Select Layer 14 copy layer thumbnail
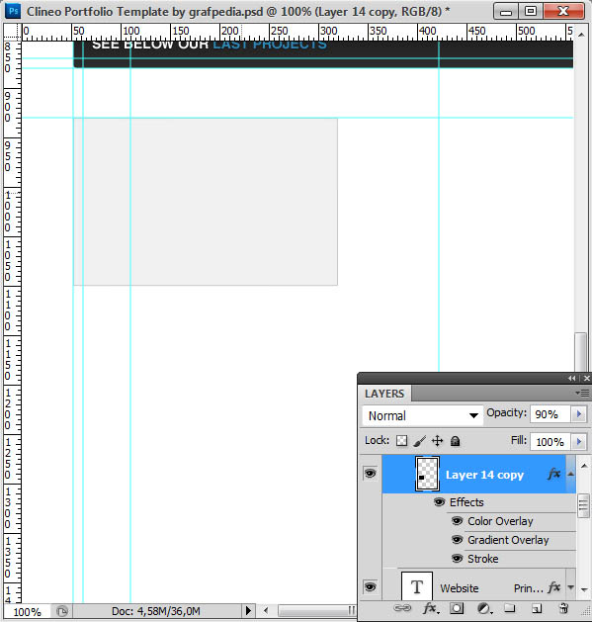This screenshot has width=592, height=622. click(x=427, y=474)
